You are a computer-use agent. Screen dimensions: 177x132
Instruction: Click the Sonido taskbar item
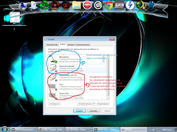coord(134,130)
